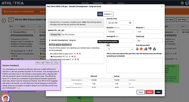Choose the orange star feeling rating
Viewport: 189px width, 102px height.
141,49
